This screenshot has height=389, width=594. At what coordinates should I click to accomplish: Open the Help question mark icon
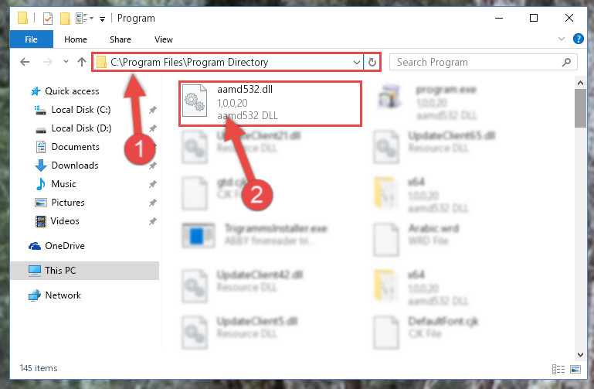(578, 39)
